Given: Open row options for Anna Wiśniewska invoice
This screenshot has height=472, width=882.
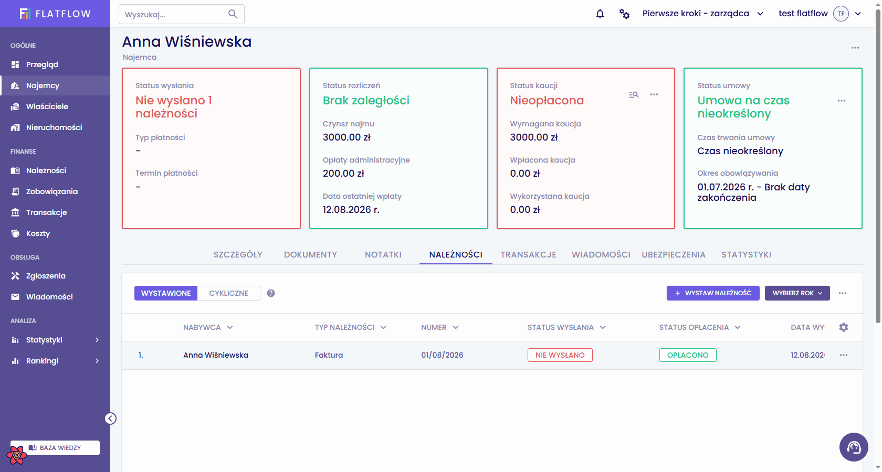Looking at the screenshot, I should click(844, 355).
